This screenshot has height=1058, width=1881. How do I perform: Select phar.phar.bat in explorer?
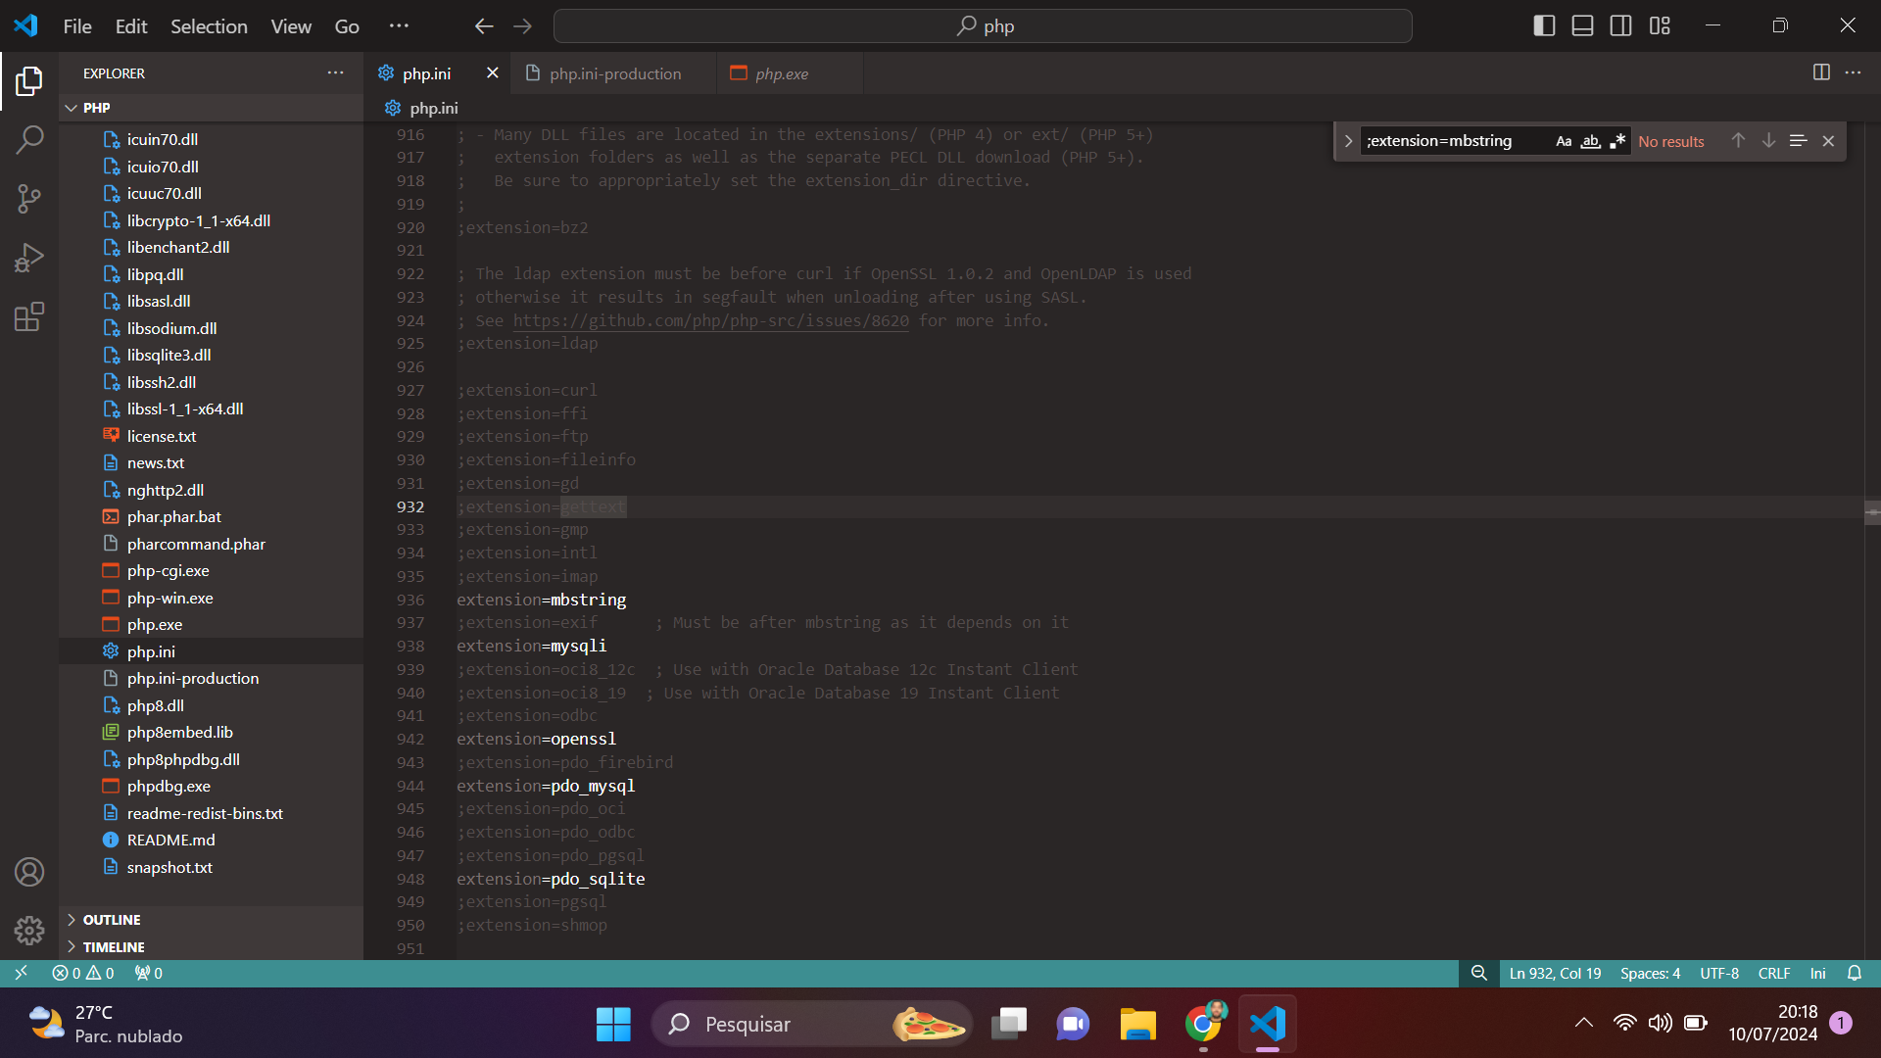coord(211,516)
